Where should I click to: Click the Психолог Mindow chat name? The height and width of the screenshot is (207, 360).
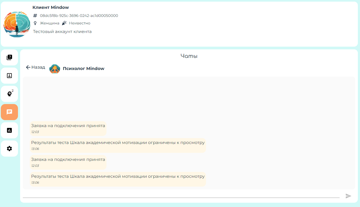click(84, 69)
